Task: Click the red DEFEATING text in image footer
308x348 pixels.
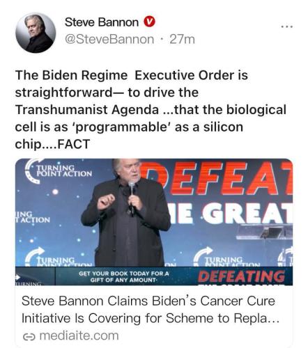Action: (x=242, y=276)
